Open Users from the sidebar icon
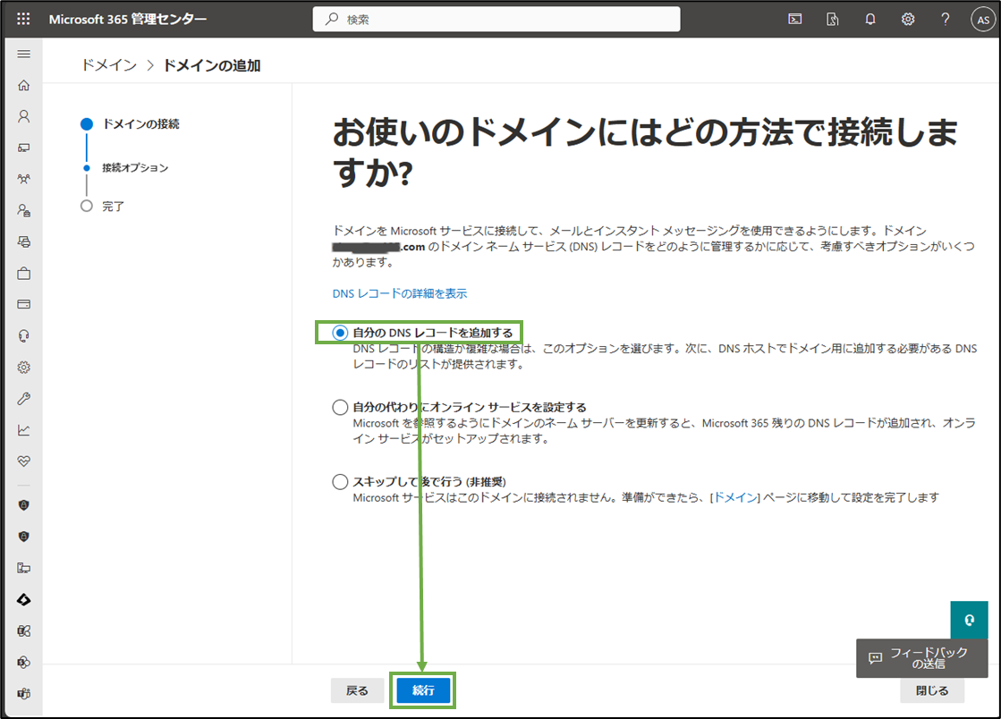 click(23, 117)
